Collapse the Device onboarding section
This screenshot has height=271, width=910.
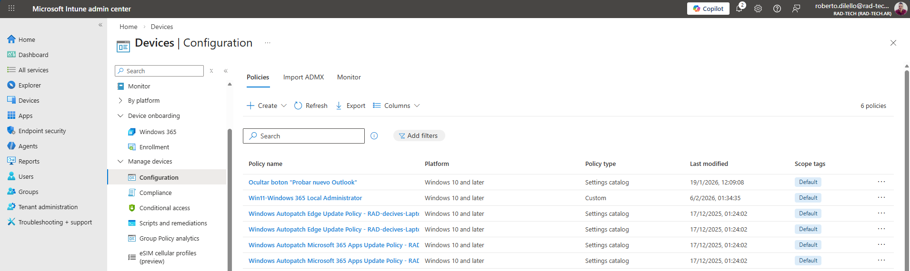[120, 116]
